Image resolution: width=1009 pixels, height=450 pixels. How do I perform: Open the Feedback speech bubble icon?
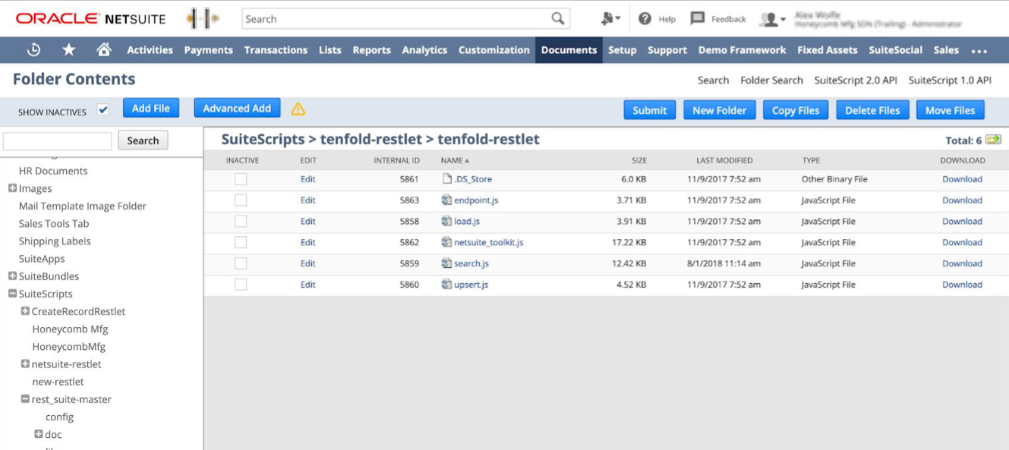[697, 19]
